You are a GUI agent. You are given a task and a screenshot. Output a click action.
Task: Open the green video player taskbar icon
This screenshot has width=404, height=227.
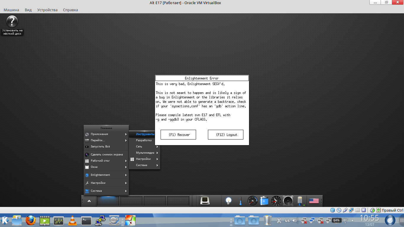click(x=45, y=220)
